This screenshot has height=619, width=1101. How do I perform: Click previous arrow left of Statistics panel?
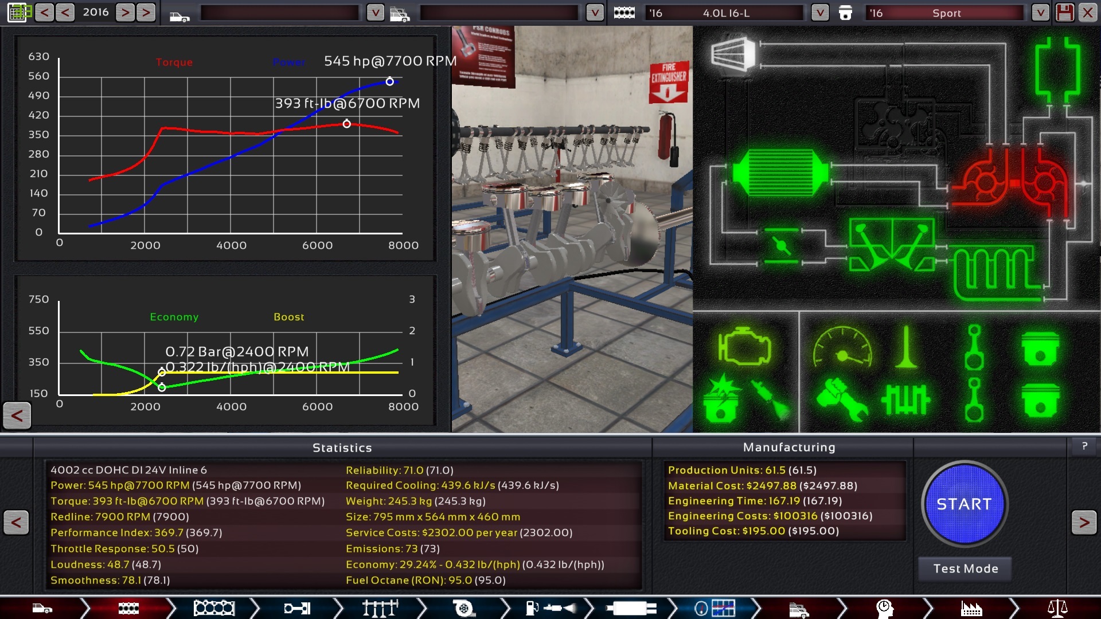[x=16, y=522]
